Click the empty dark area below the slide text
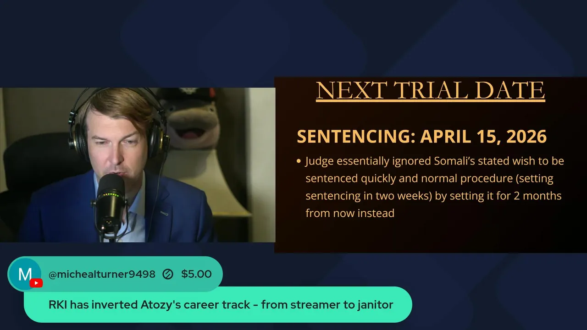The width and height of the screenshot is (587, 330). coord(430,236)
